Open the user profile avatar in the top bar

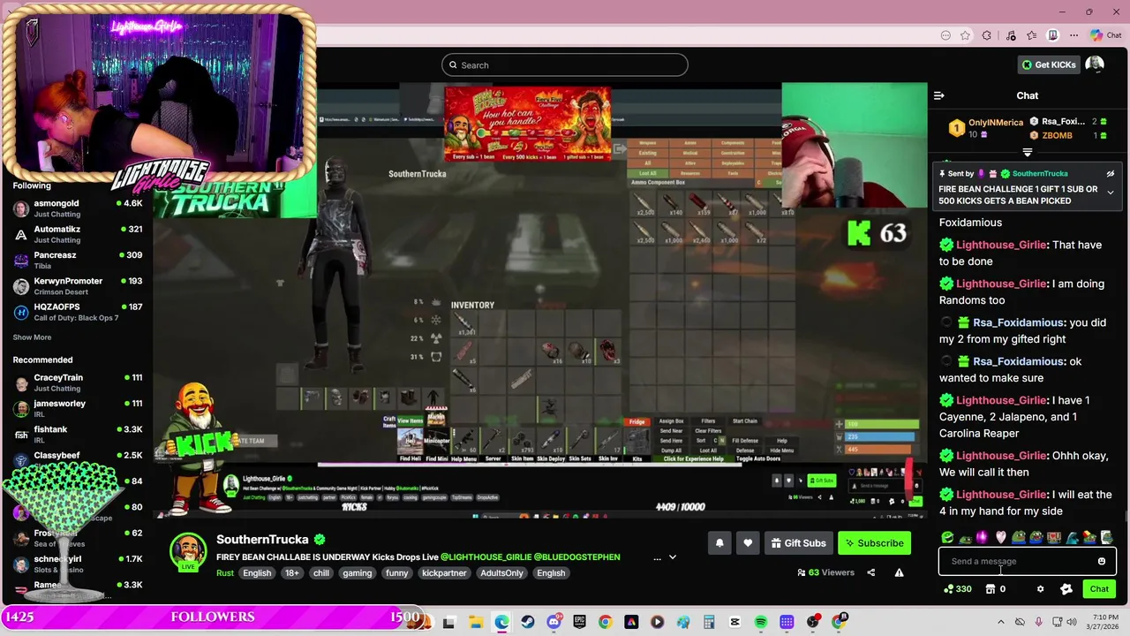pos(1095,64)
